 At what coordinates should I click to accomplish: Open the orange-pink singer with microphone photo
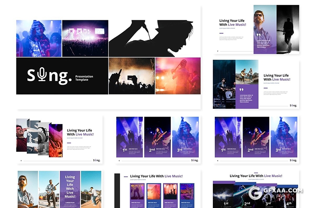[x=178, y=76]
